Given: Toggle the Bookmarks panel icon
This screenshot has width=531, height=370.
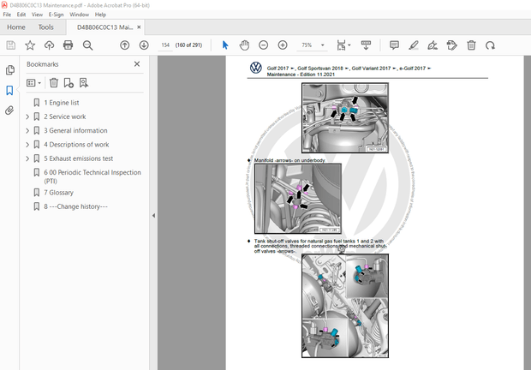Looking at the screenshot, I should 9,90.
